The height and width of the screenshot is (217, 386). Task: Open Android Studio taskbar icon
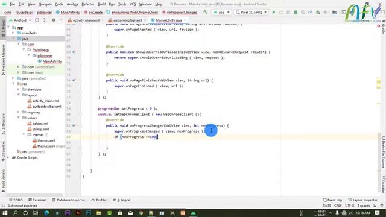click(193, 213)
